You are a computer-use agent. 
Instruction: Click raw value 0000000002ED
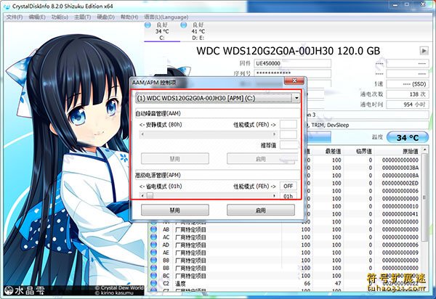(x=400, y=183)
